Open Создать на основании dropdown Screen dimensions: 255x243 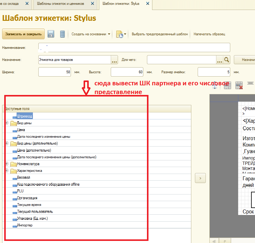[x=91, y=34]
